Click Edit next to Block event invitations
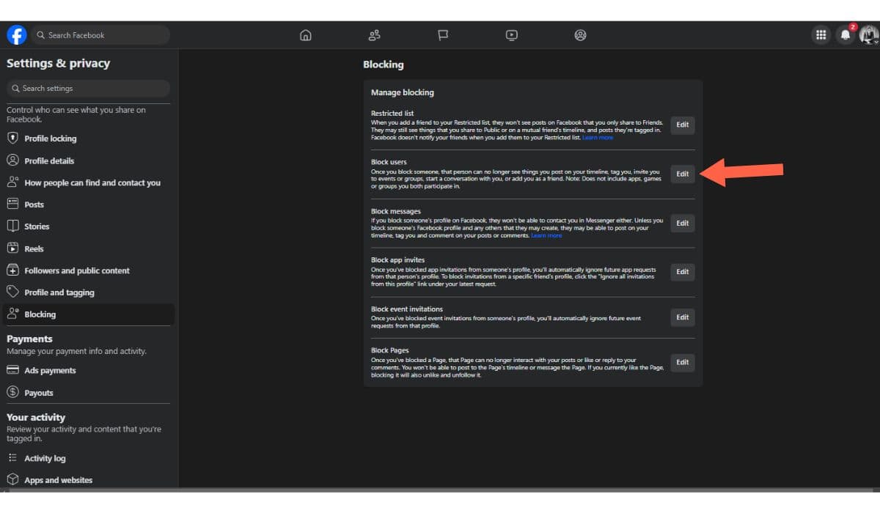The height and width of the screenshot is (513, 880). (x=682, y=317)
